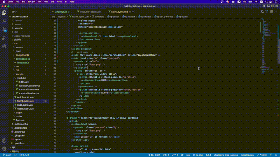Viewport: 280px width, 157px height.
Task: Click the notifications bell in status bar
Action: point(277,155)
